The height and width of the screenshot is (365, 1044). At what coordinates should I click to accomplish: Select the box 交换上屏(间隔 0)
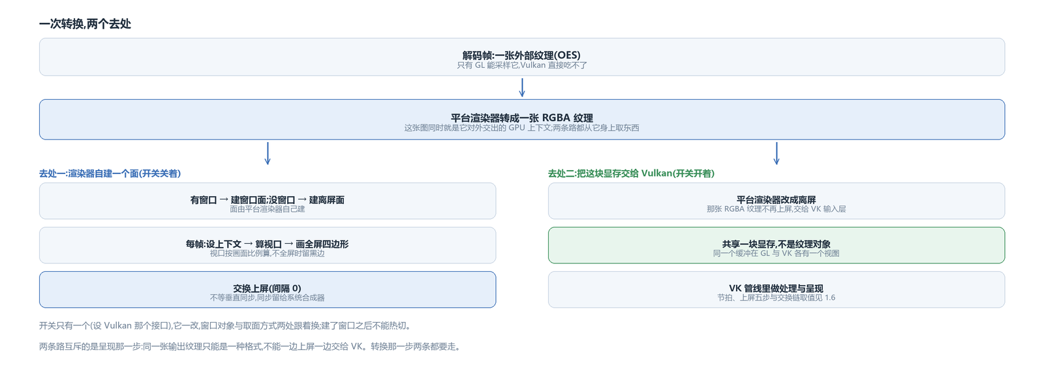pos(268,289)
